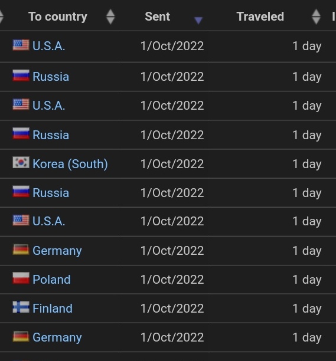Open the Russia link below Korea

[x=51, y=193]
